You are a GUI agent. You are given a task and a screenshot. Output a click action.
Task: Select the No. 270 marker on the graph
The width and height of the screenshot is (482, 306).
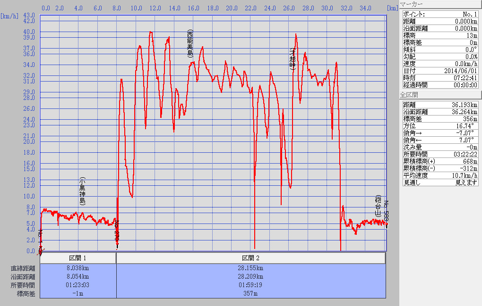pos(117,231)
